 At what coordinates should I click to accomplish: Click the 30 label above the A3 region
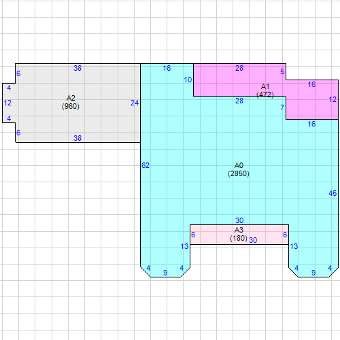(239, 220)
